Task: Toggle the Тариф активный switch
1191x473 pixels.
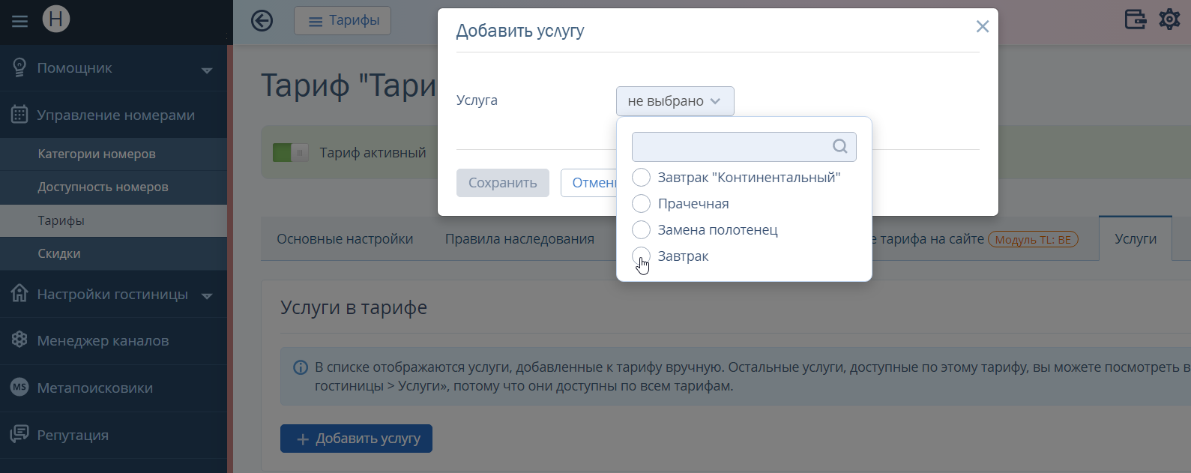Action: [x=291, y=153]
